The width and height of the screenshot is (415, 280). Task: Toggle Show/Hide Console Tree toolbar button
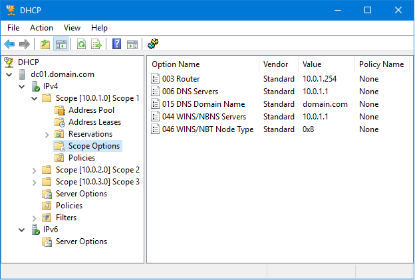pos(61,44)
